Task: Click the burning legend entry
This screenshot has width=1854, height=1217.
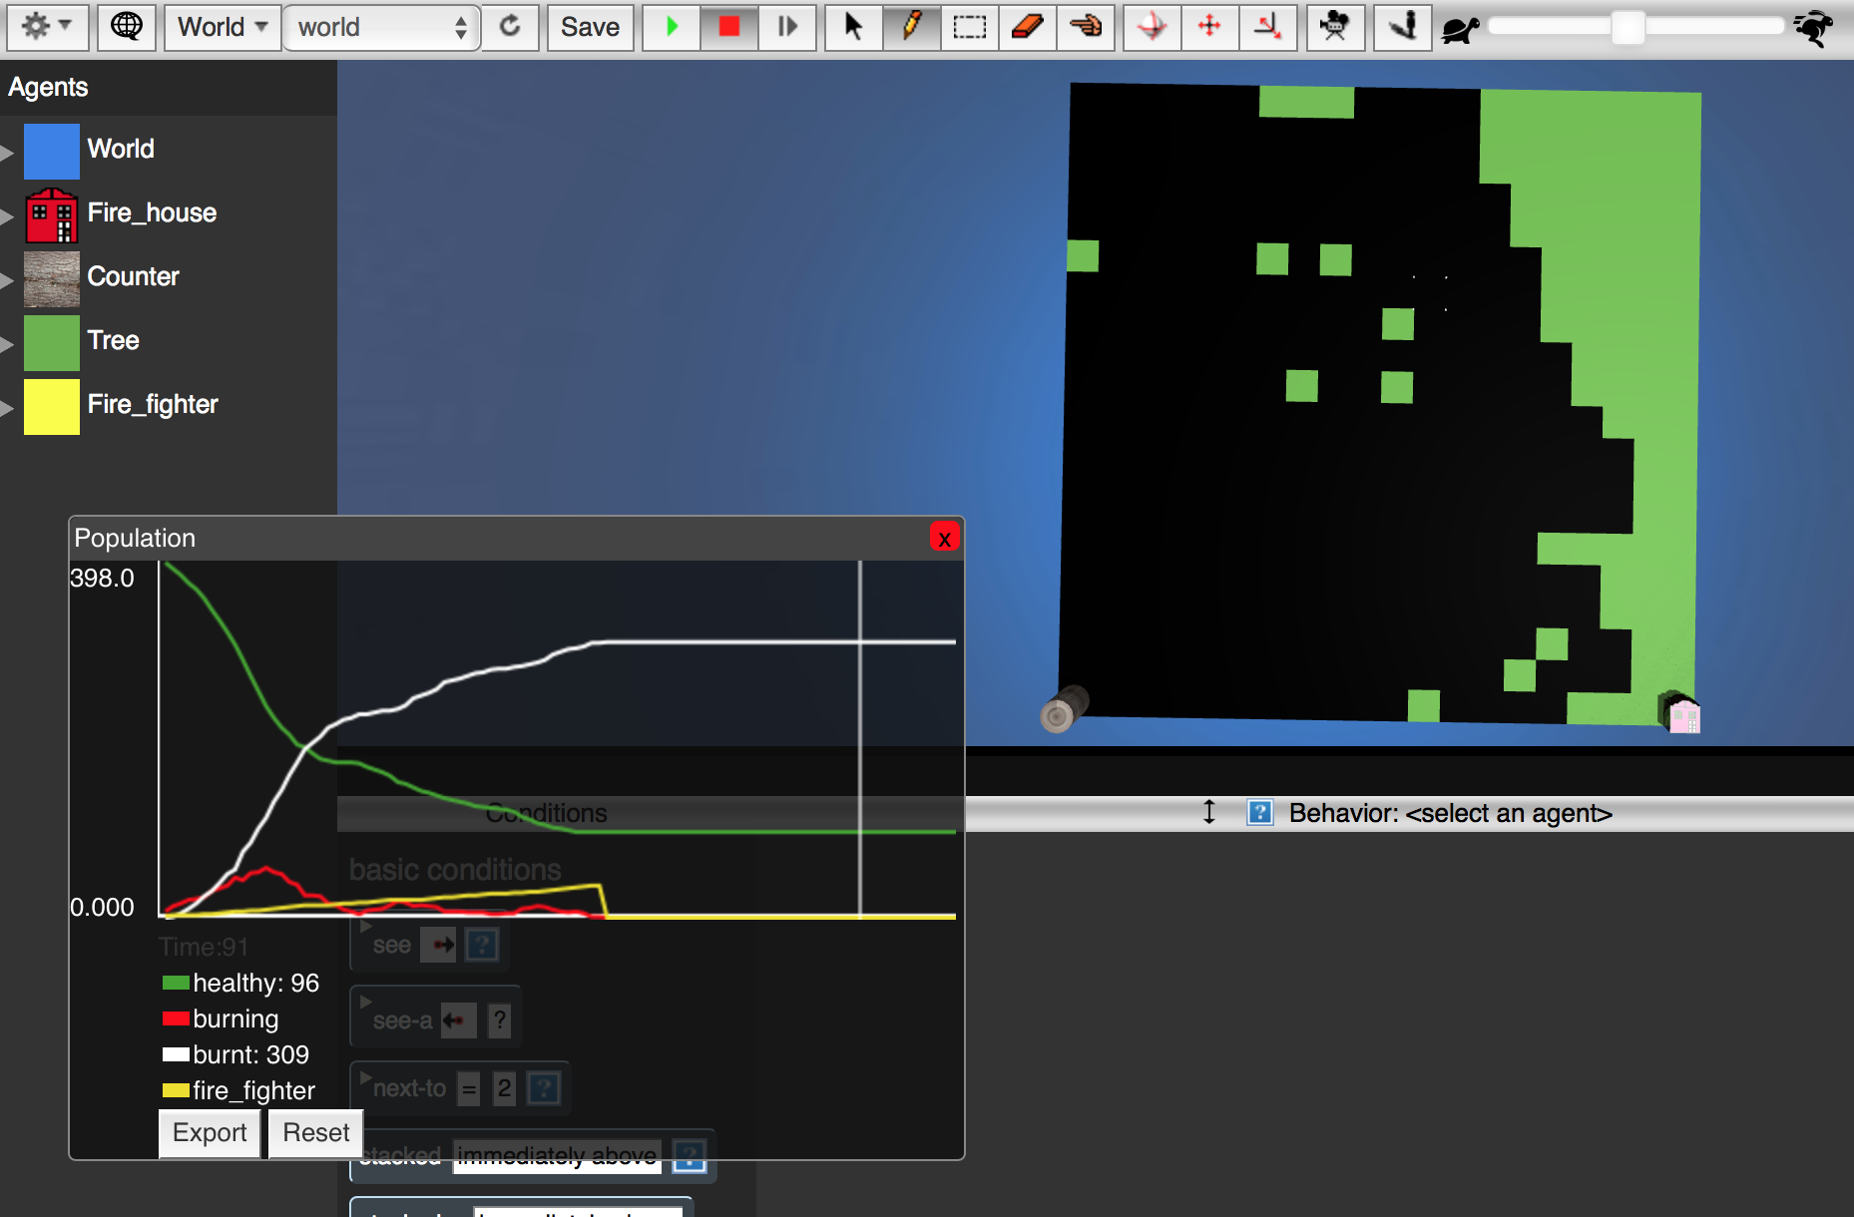Action: tap(221, 1018)
